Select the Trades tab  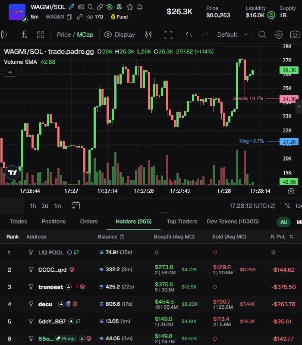tap(19, 221)
